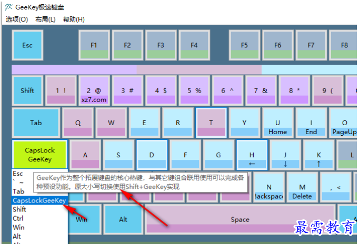Choose Ctrl in the dropdown list

pyautogui.click(x=40, y=218)
